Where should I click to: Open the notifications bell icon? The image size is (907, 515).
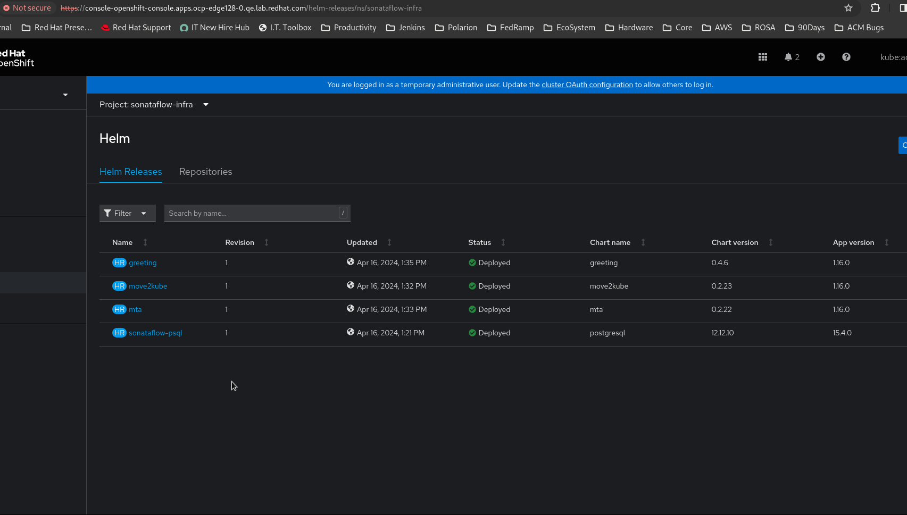(788, 57)
